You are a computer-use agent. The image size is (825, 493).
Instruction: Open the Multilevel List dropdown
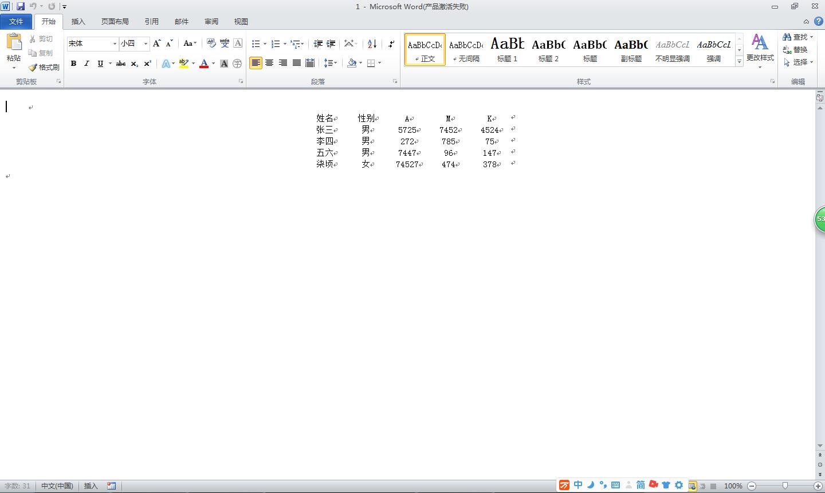[297, 44]
